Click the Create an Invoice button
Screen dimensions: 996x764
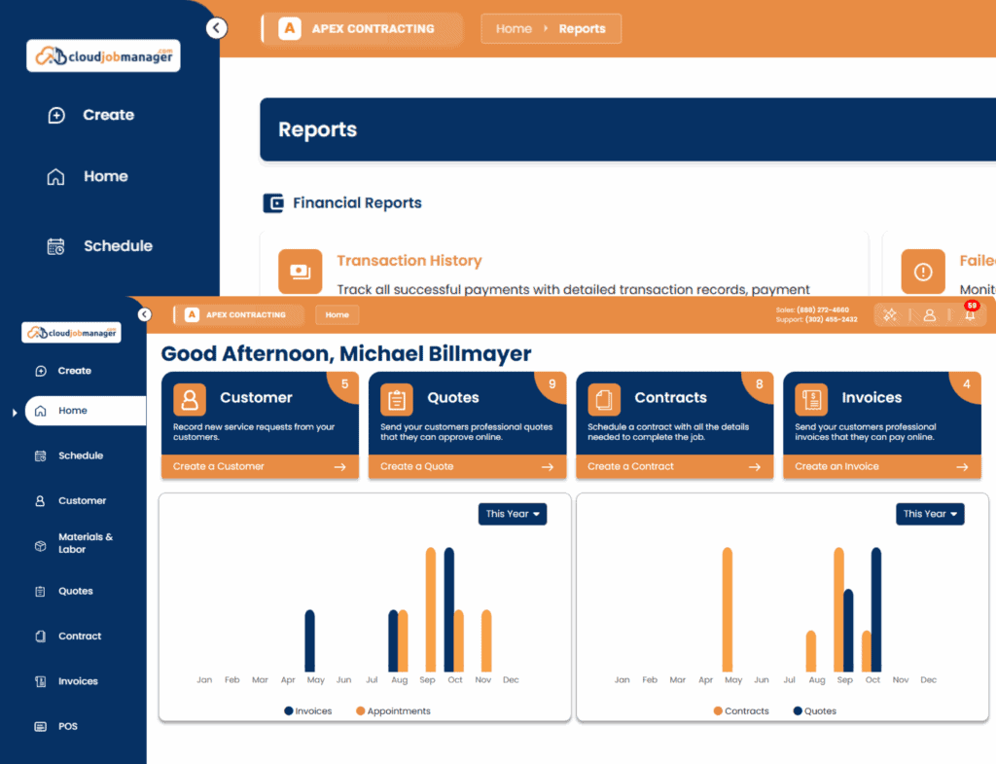(x=881, y=467)
